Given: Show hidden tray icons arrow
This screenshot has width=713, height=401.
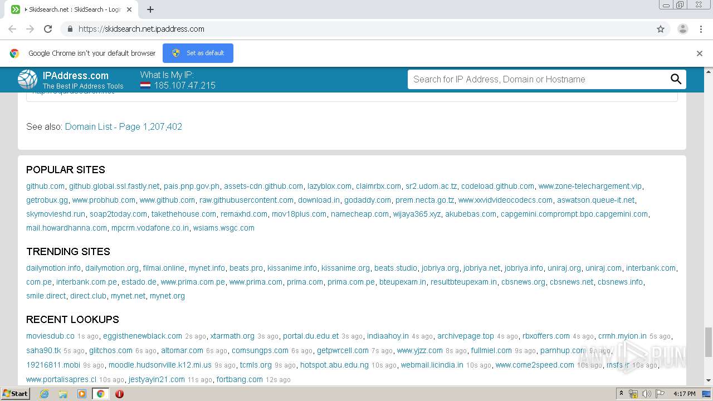Looking at the screenshot, I should [x=621, y=394].
